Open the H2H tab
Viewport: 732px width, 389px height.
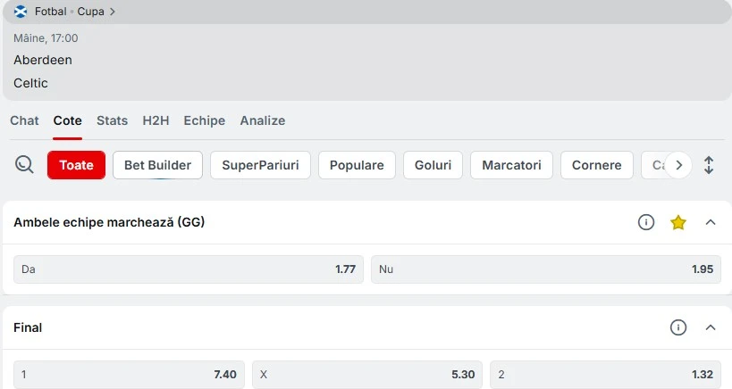tap(156, 120)
